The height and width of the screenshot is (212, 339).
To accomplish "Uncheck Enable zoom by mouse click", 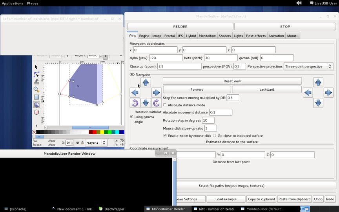I will point(165,135).
